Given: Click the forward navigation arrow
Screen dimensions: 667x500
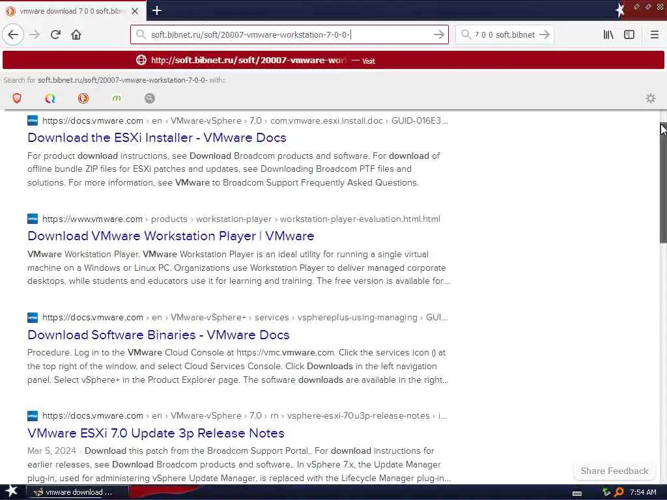Looking at the screenshot, I should (x=35, y=35).
